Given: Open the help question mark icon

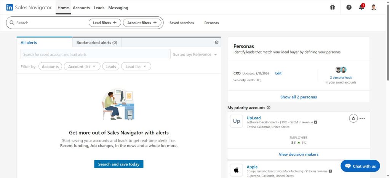Looking at the screenshot, I should click(349, 8).
